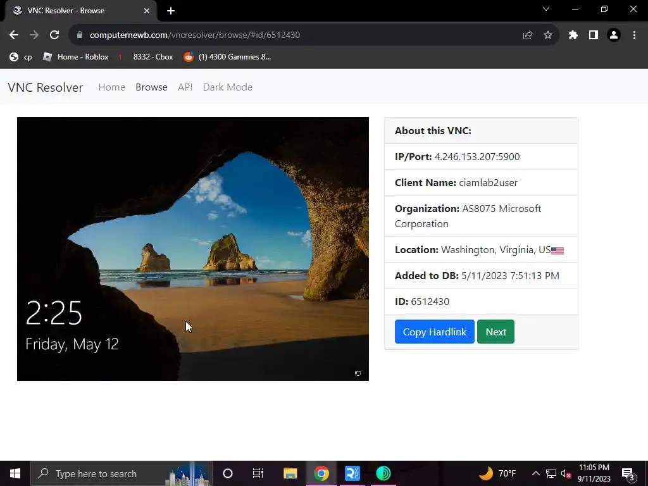Go back to the previous page
The width and height of the screenshot is (648, 486).
pyautogui.click(x=14, y=35)
